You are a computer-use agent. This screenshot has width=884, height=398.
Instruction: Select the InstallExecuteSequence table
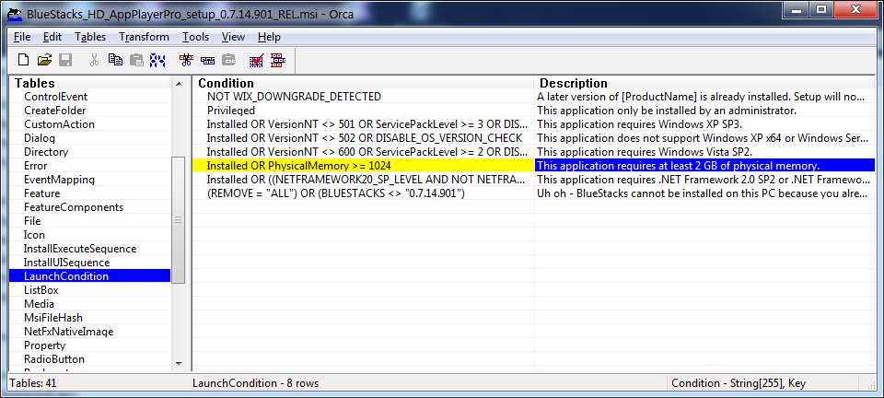click(x=80, y=249)
